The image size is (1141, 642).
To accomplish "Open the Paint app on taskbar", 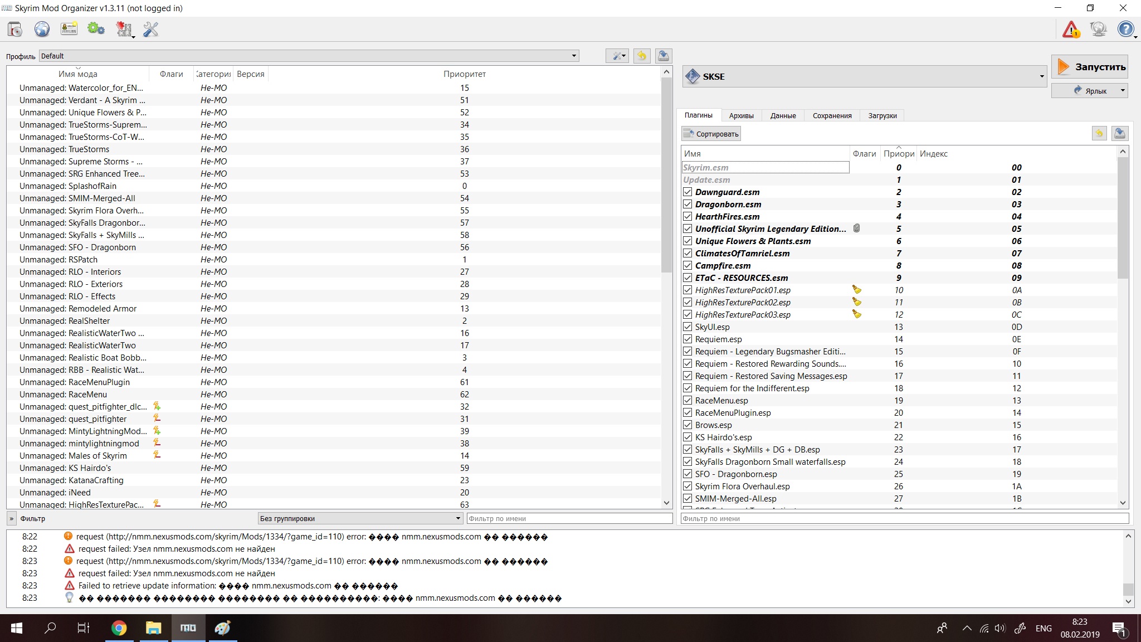I will 222,628.
